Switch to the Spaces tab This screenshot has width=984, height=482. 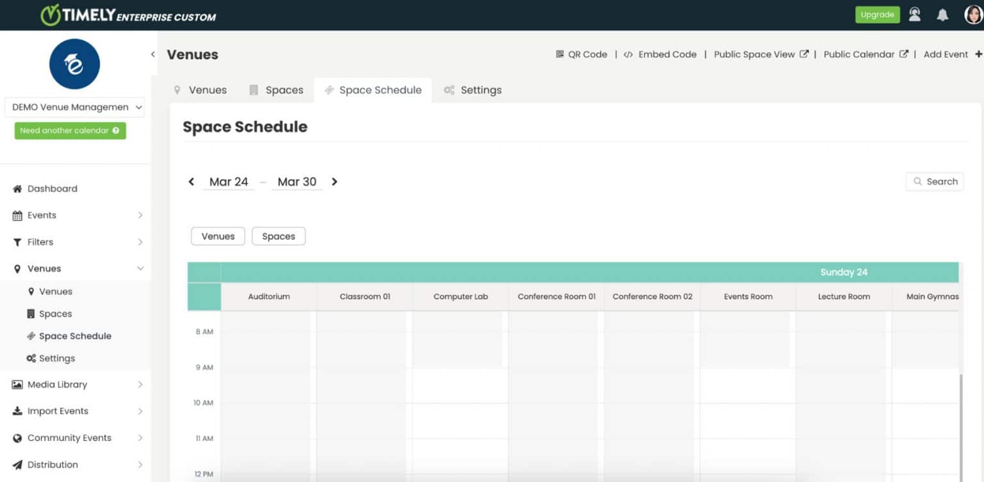[x=284, y=90]
